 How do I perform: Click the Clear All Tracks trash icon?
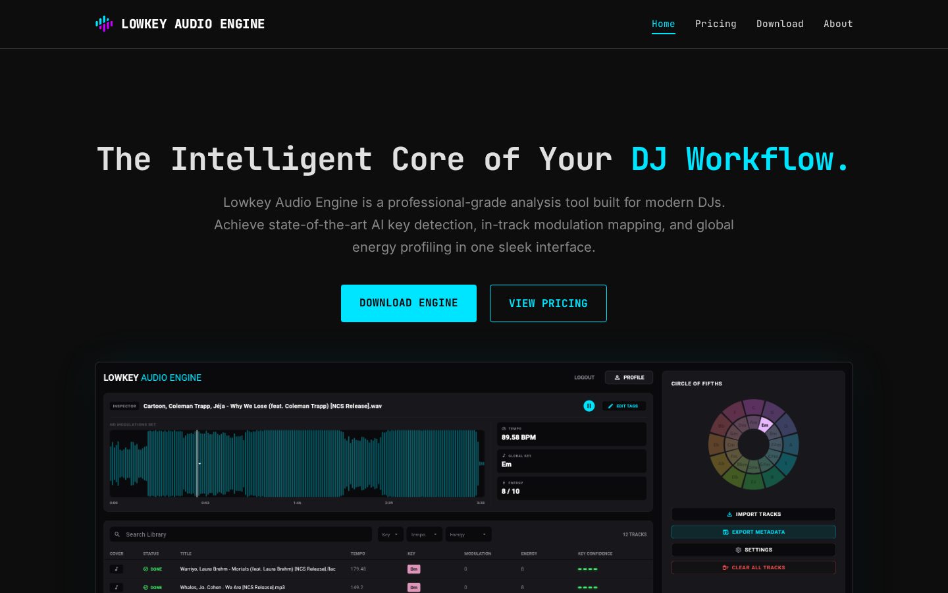(x=725, y=567)
